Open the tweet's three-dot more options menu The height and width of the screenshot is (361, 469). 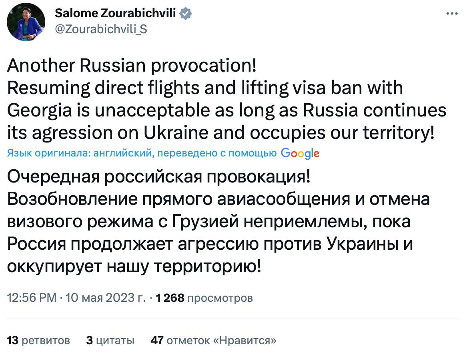(x=452, y=14)
